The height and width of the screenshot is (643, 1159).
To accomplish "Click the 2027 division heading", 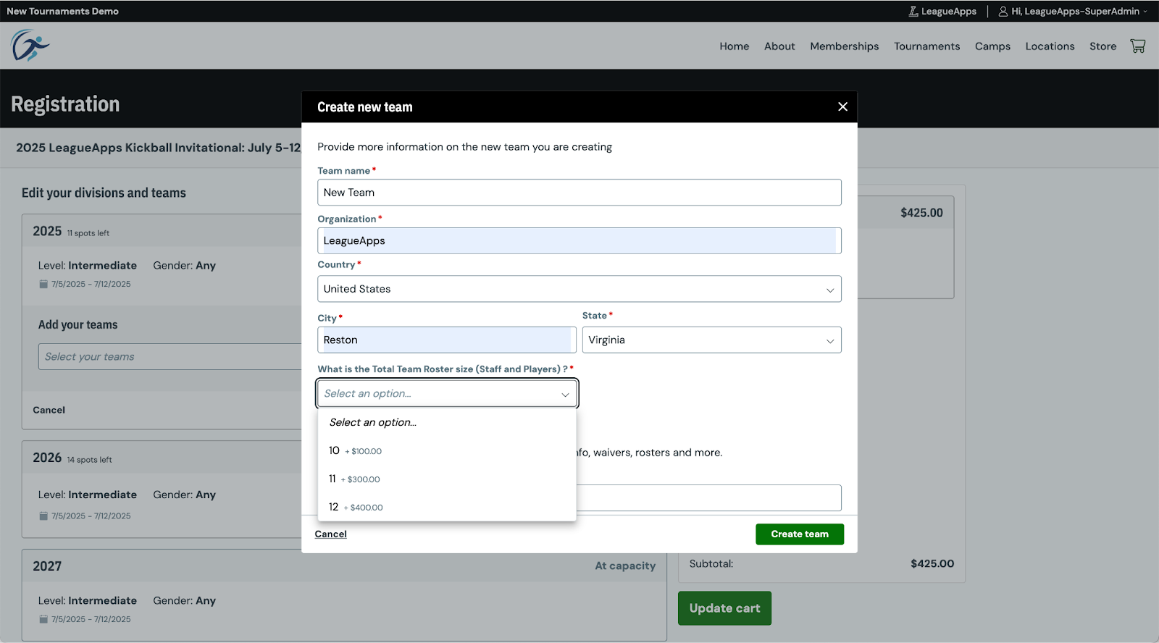I will (47, 566).
